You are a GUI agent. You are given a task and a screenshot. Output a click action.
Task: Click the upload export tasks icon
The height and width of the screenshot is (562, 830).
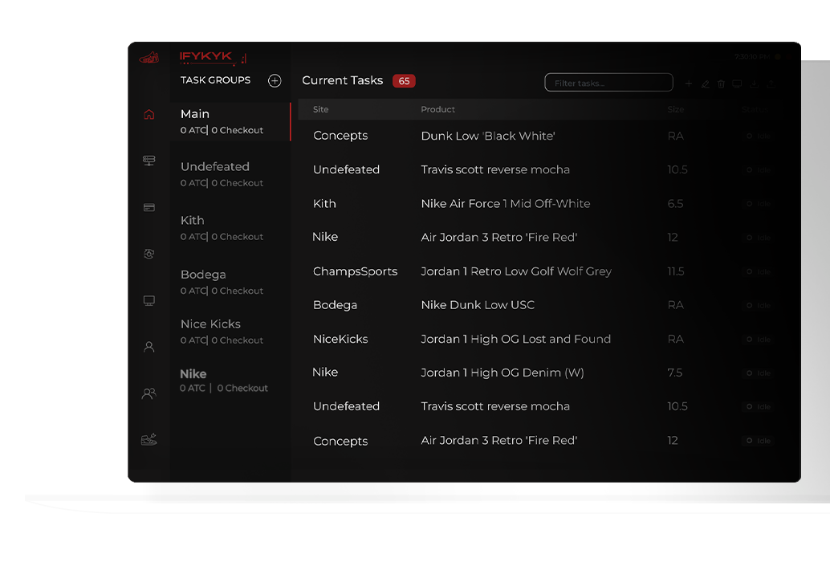point(771,83)
